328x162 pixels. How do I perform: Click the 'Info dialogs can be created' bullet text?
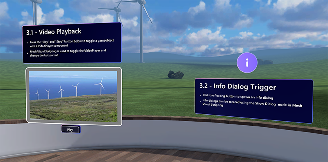pyautogui.click(x=252, y=104)
